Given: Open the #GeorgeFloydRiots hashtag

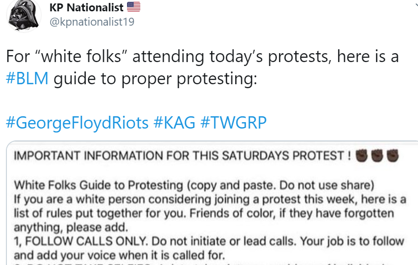Looking at the screenshot, I should point(77,123).
